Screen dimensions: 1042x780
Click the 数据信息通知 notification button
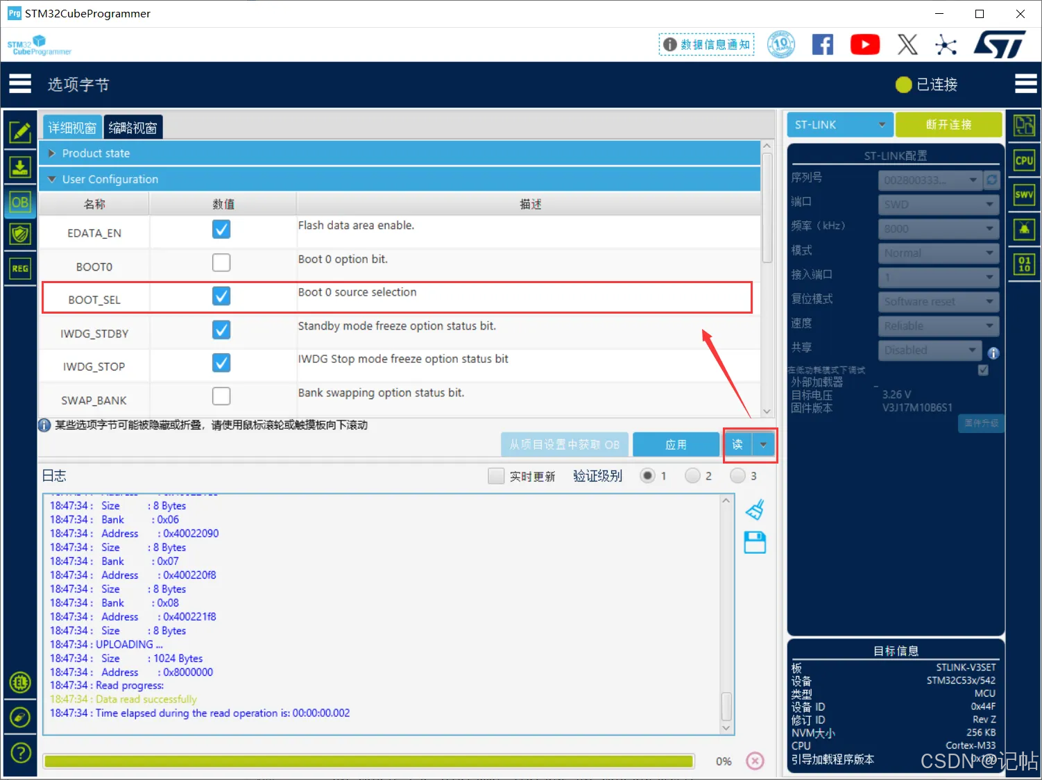pos(707,44)
